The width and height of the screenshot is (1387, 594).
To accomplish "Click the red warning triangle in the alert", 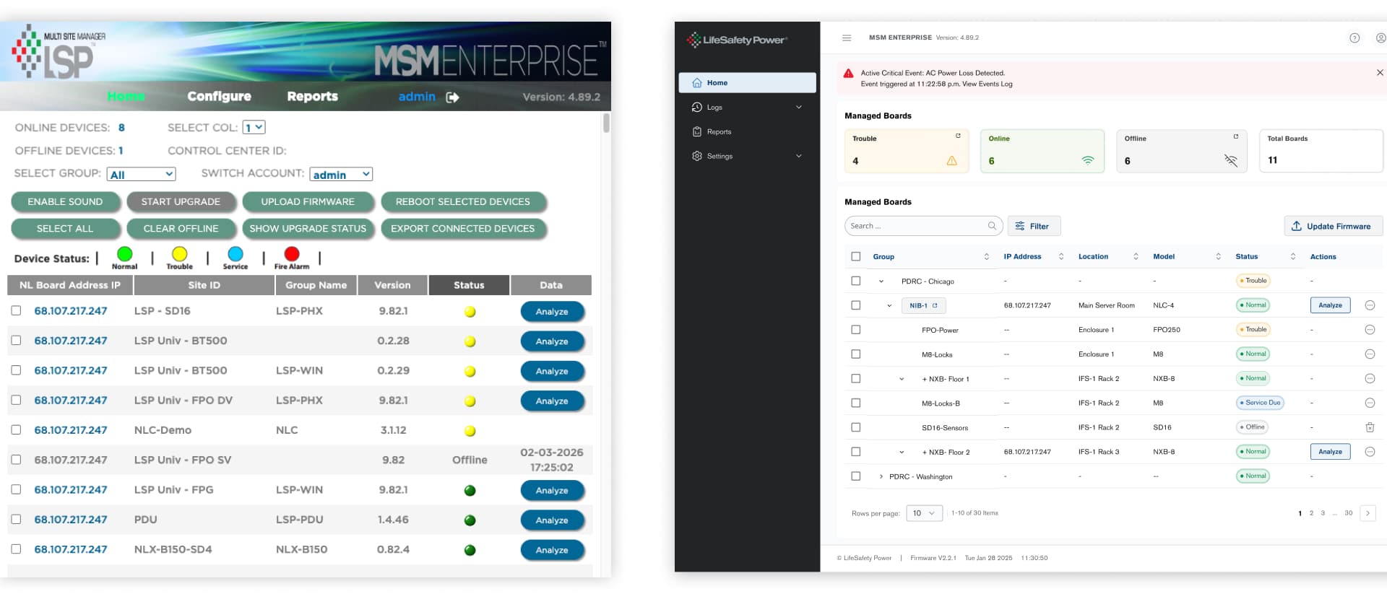I will pos(848,74).
